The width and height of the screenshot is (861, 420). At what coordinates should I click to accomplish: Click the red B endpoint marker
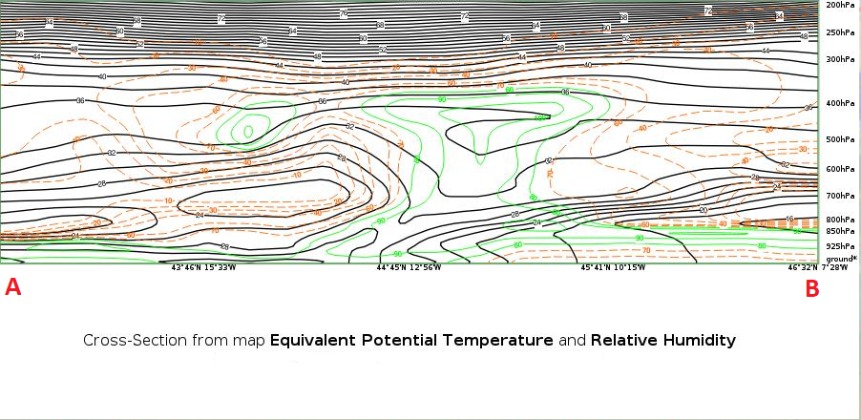pos(812,288)
